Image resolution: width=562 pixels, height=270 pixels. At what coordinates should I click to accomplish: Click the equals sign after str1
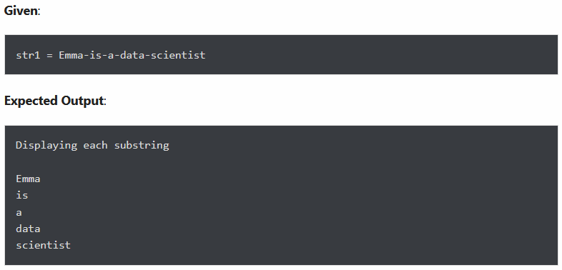click(49, 56)
